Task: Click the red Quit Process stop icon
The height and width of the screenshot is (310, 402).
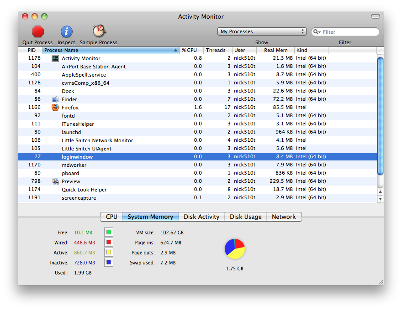Action: [37, 31]
